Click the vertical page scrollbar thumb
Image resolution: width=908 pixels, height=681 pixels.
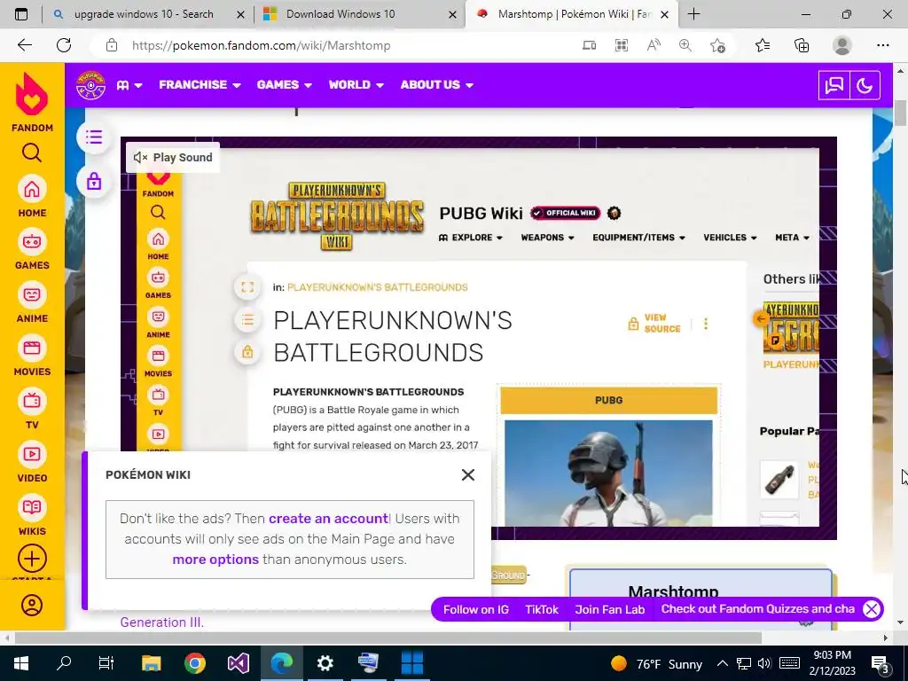901,113
